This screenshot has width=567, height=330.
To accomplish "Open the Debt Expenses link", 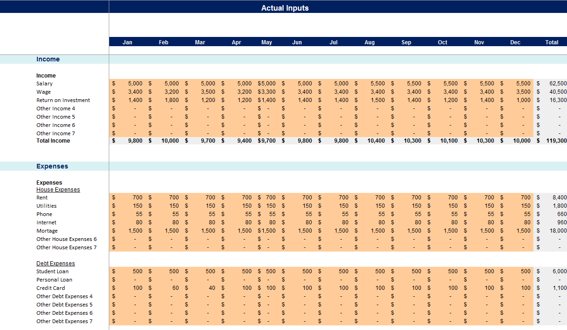I will [x=55, y=263].
